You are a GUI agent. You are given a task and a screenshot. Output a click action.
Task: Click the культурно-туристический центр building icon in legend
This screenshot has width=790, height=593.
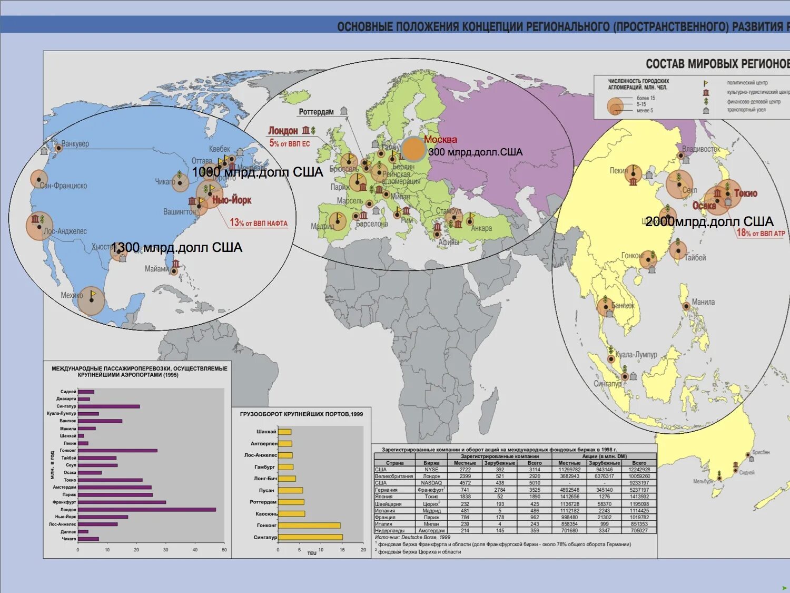pos(706,92)
